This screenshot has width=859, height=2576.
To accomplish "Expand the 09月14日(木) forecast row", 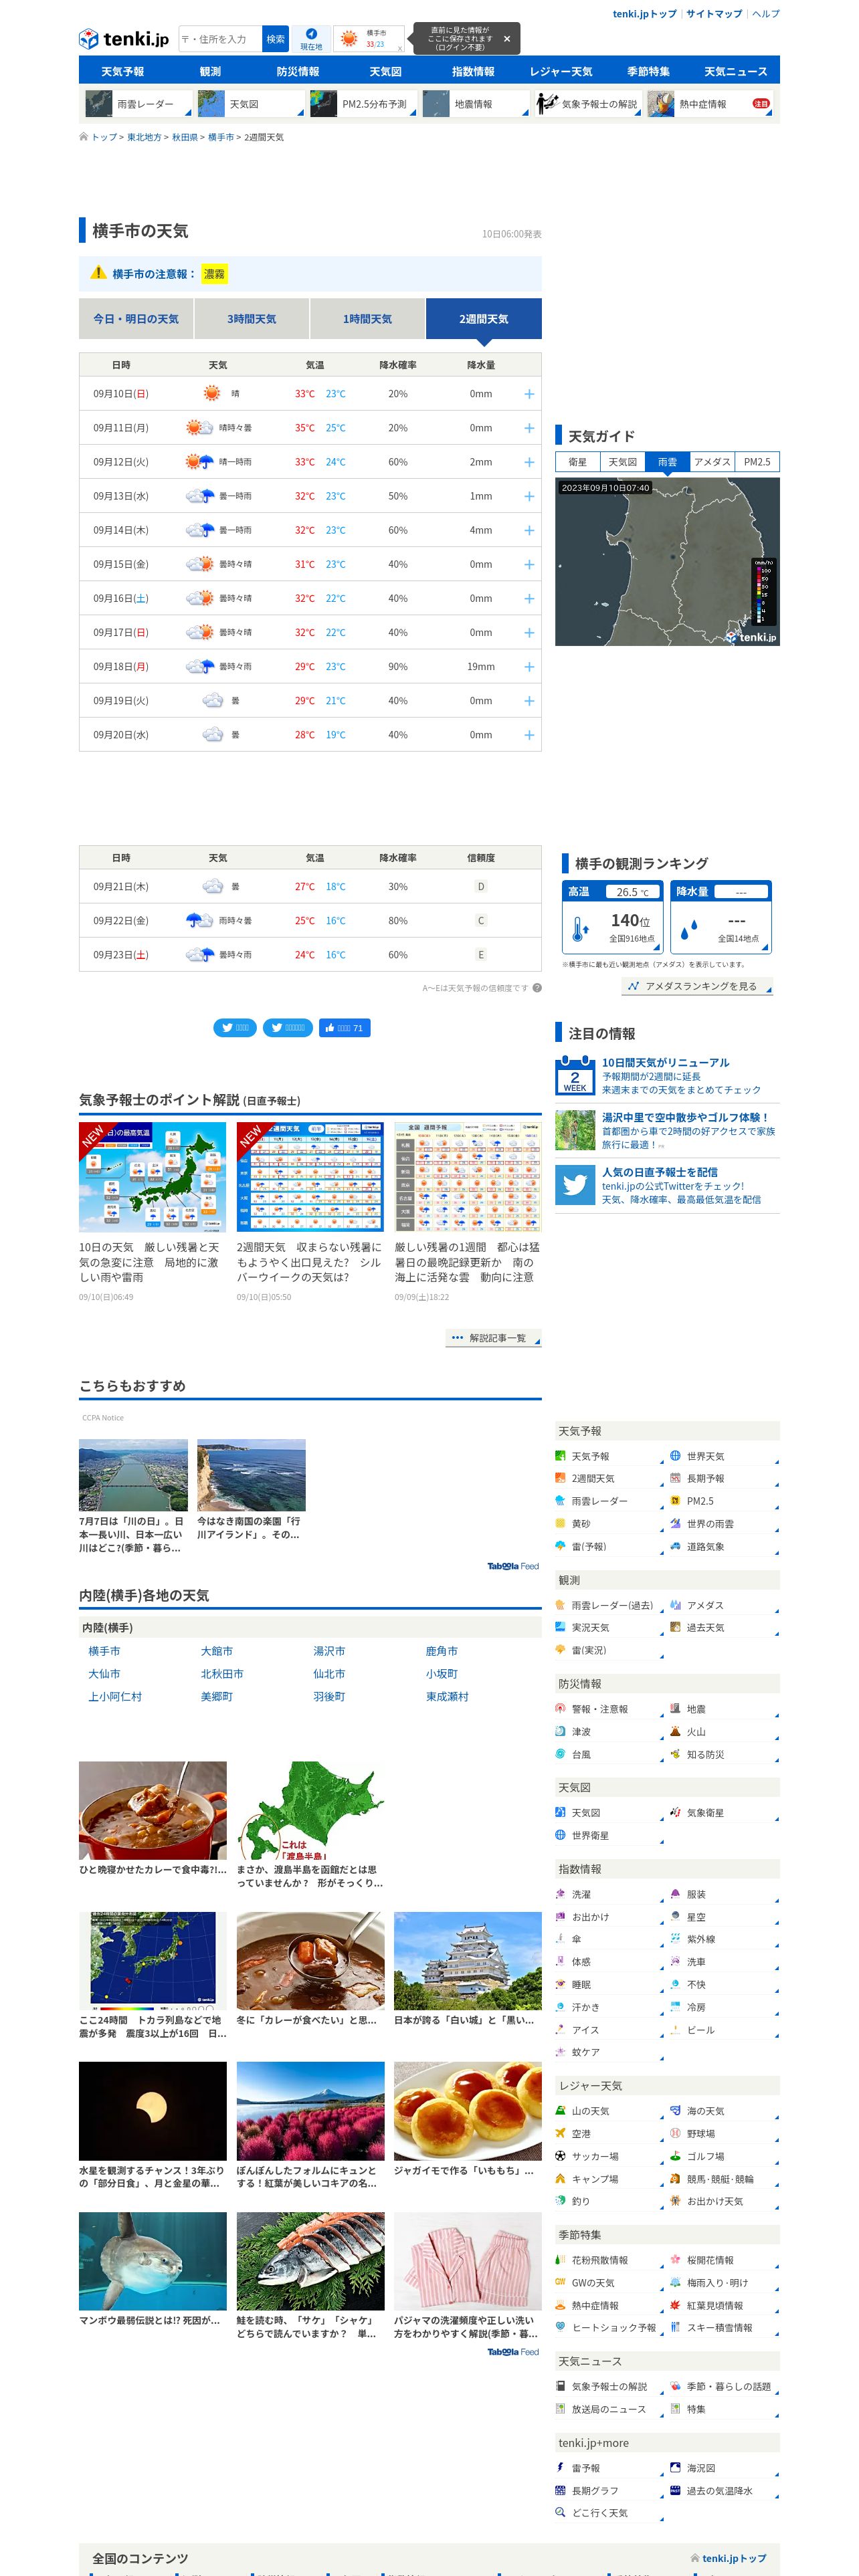I will pos(529,530).
